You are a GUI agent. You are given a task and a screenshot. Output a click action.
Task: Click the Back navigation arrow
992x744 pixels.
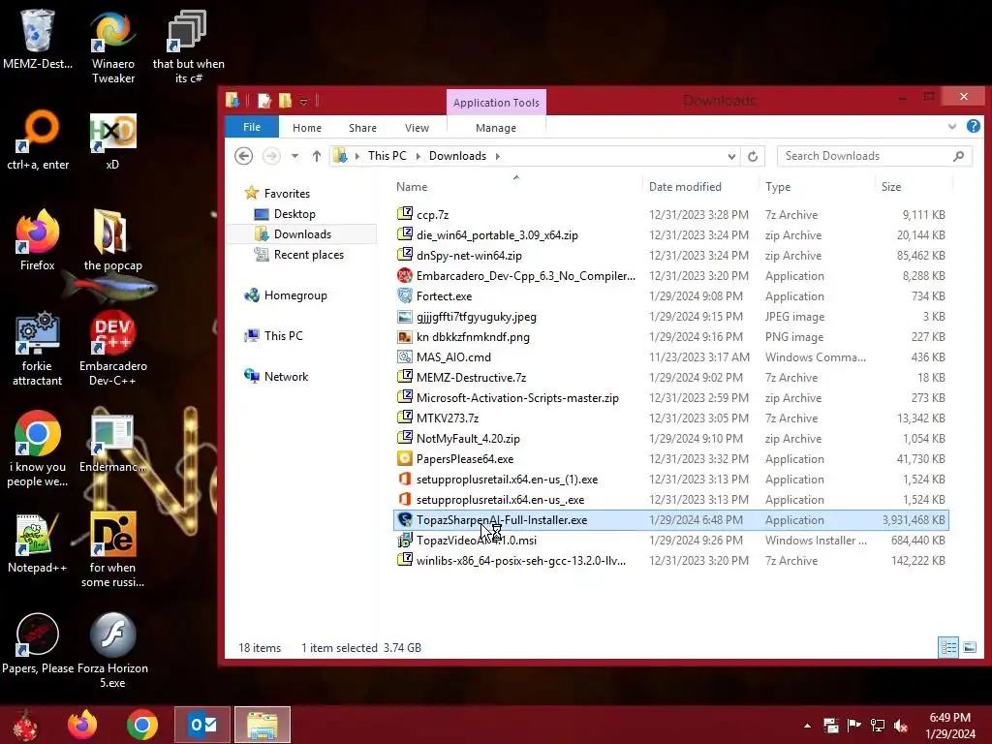click(x=243, y=156)
